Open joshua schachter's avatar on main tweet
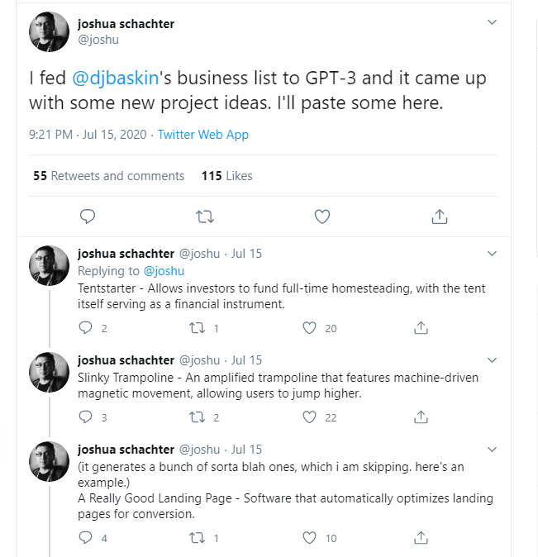The height and width of the screenshot is (557, 538). coord(50,31)
